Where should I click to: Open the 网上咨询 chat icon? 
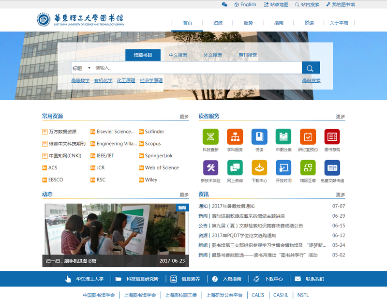235,168
